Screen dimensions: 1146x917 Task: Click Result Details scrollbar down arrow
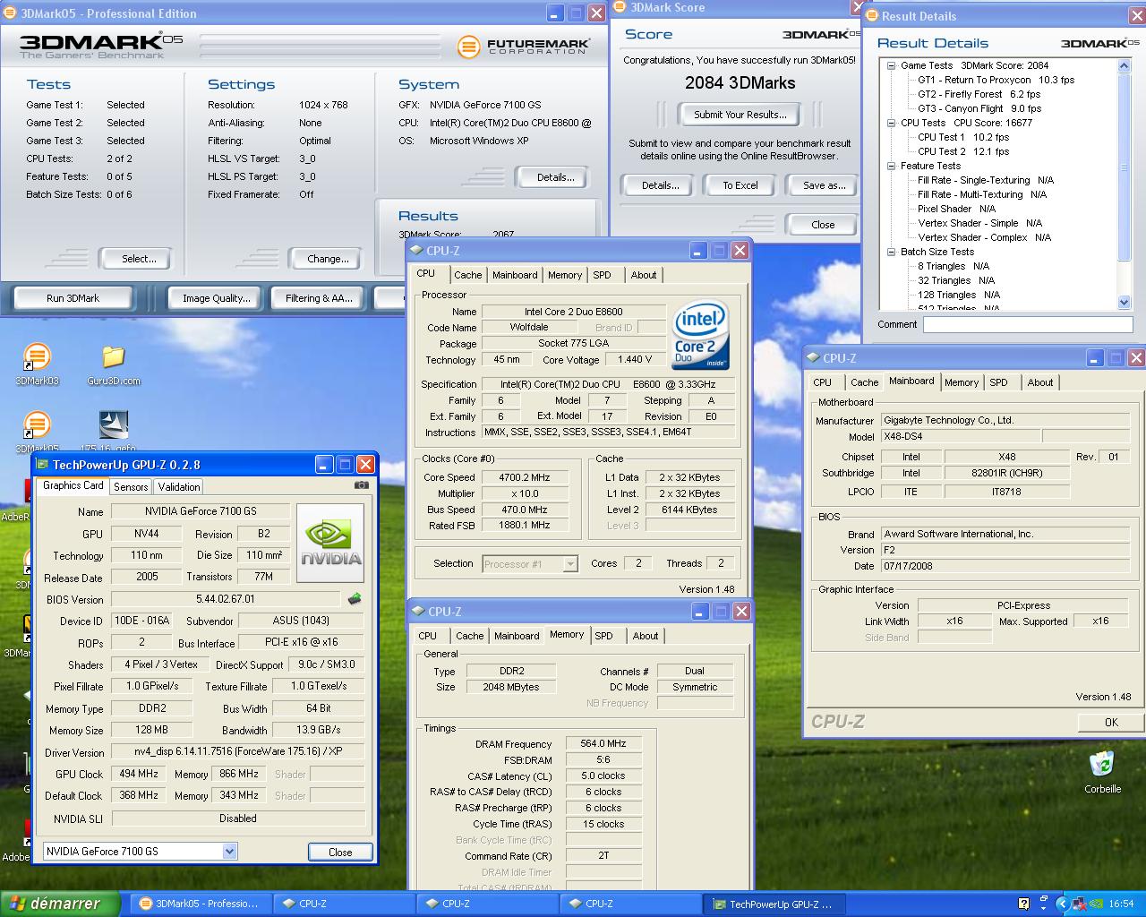1125,303
